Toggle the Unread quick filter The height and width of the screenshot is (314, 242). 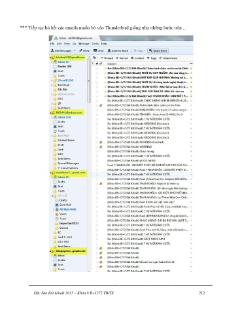coord(107,58)
